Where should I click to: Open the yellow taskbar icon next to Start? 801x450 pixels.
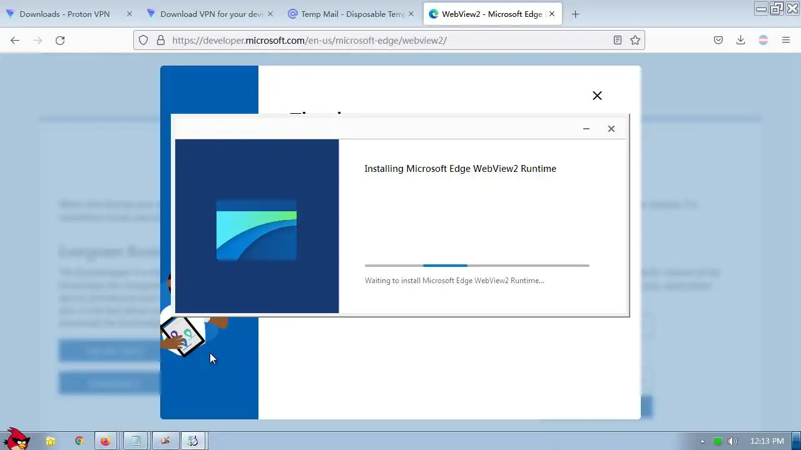tap(51, 441)
